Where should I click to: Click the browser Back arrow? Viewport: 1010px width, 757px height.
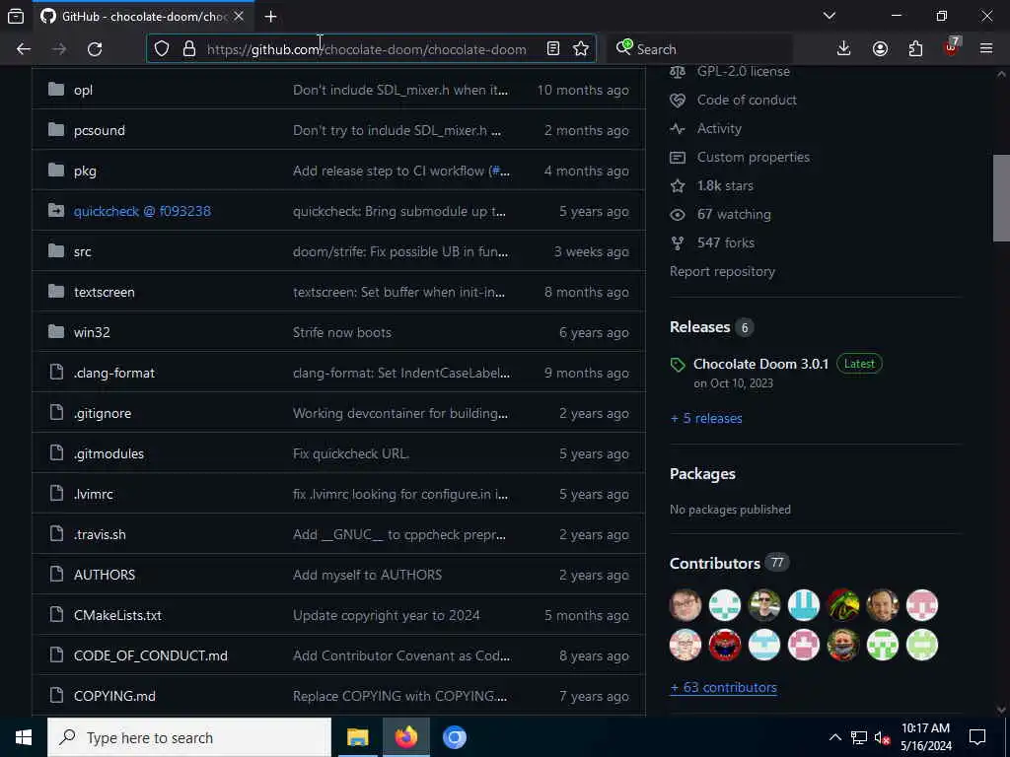coord(24,49)
